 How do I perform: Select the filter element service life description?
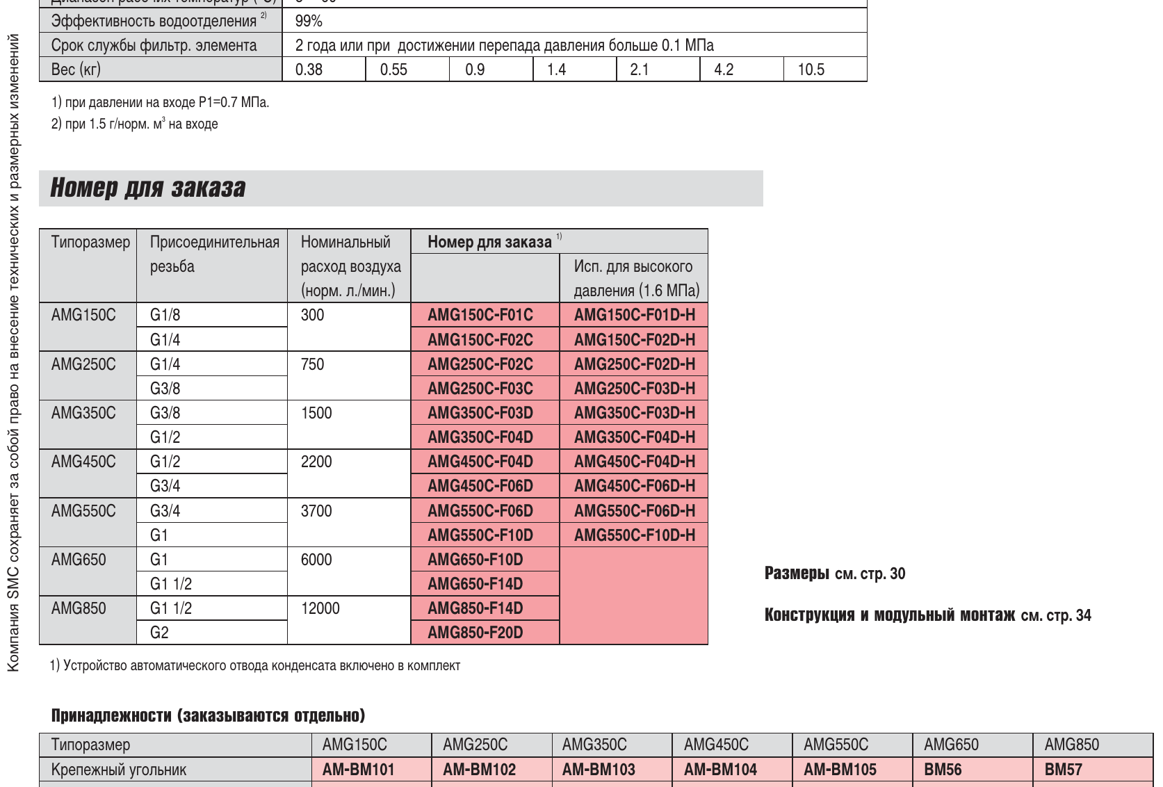[505, 45]
